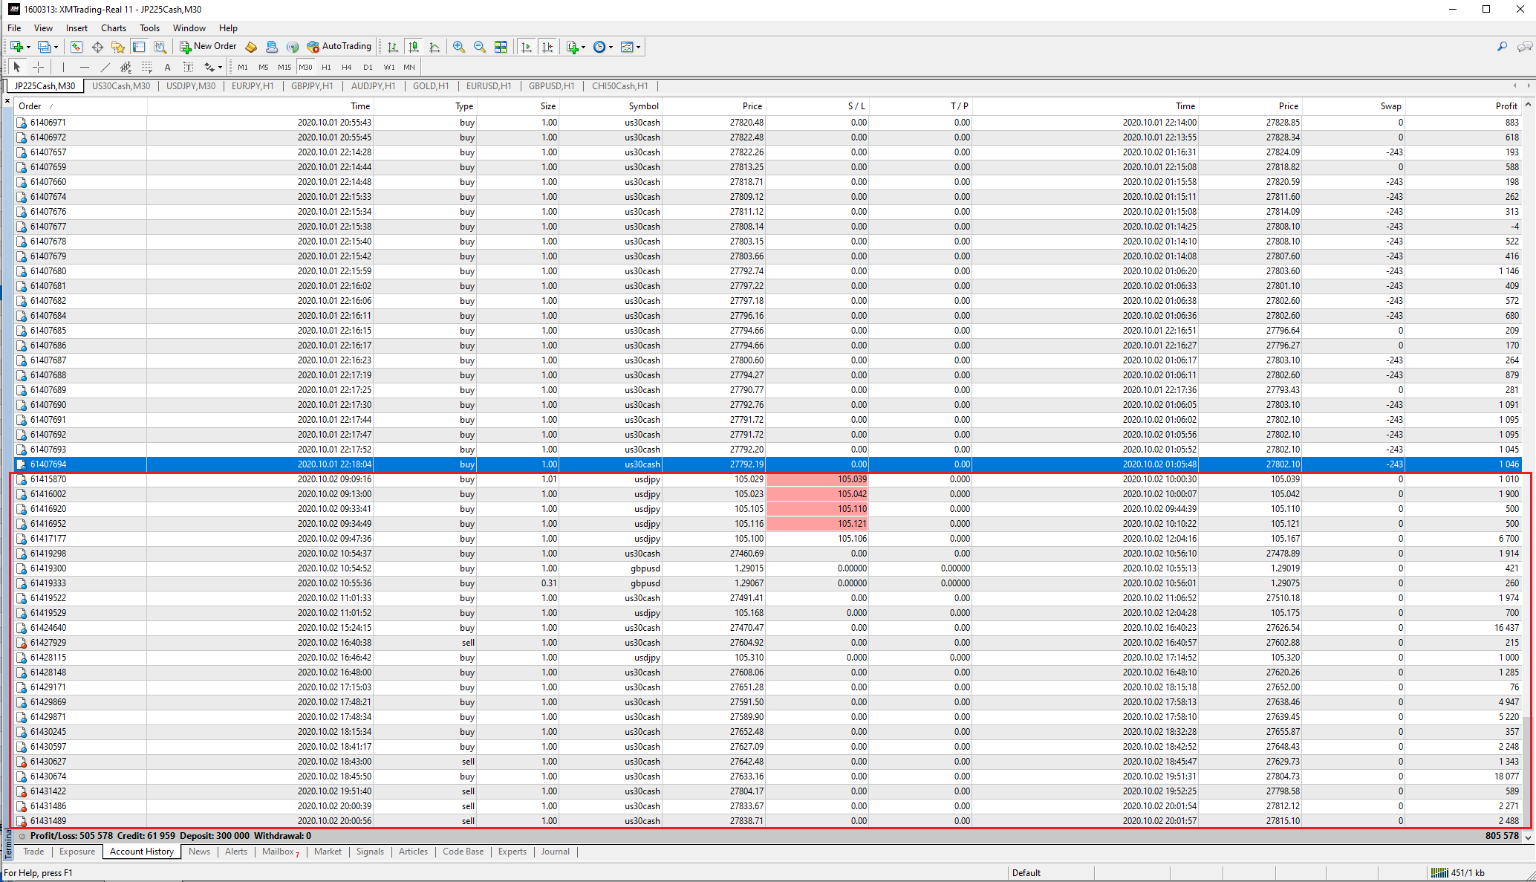Image resolution: width=1536 pixels, height=882 pixels.
Task: Click the history scrollbar down arrow
Action: [1528, 837]
